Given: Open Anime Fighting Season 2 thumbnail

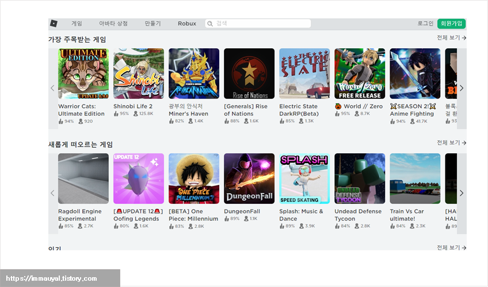Looking at the screenshot, I should pos(415,73).
